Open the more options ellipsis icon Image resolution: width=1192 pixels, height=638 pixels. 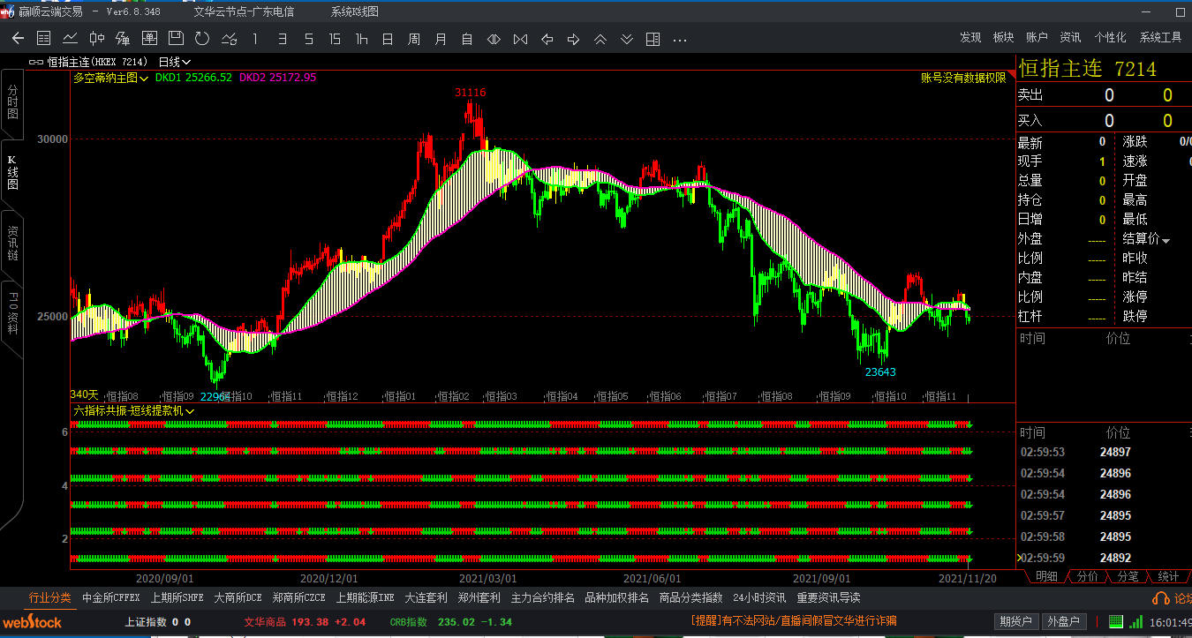point(679,40)
